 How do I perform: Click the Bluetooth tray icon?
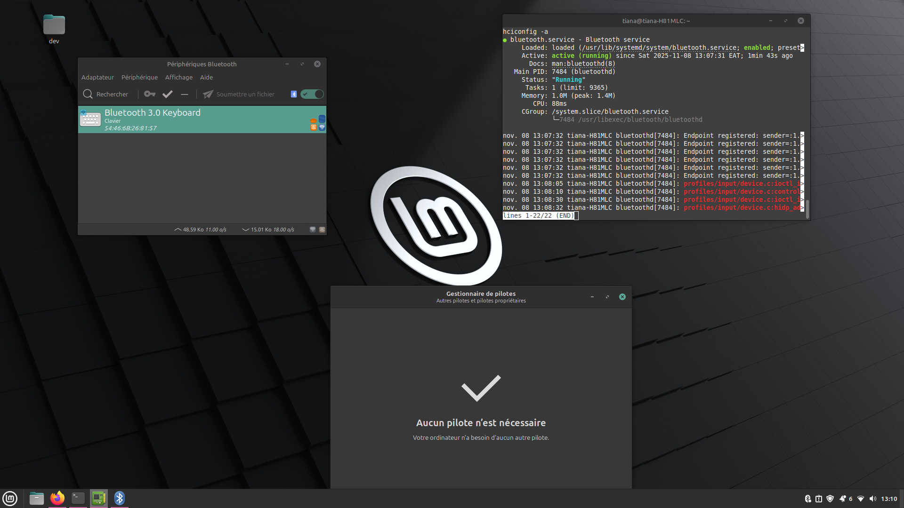[x=808, y=499]
